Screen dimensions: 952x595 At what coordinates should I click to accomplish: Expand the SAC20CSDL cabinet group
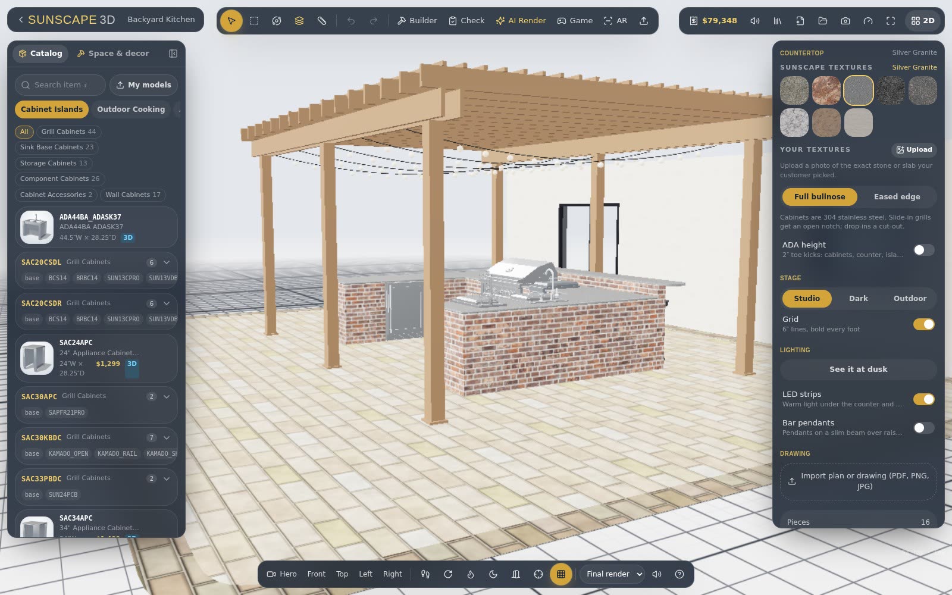click(167, 262)
